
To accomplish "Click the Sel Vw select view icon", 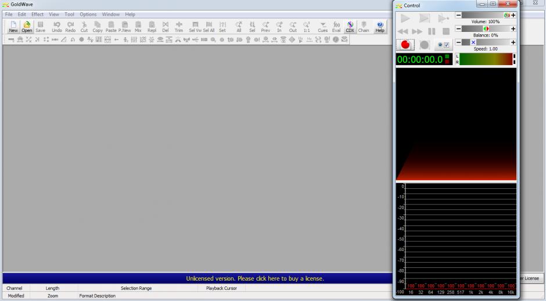I will 195,27.
